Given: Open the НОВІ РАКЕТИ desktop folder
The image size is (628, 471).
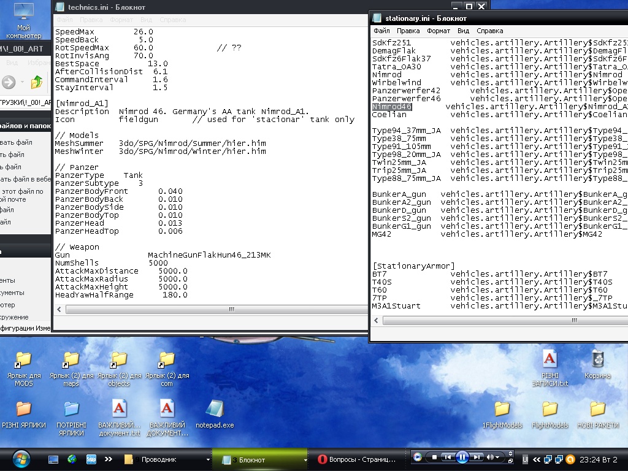Looking at the screenshot, I should pos(597,410).
